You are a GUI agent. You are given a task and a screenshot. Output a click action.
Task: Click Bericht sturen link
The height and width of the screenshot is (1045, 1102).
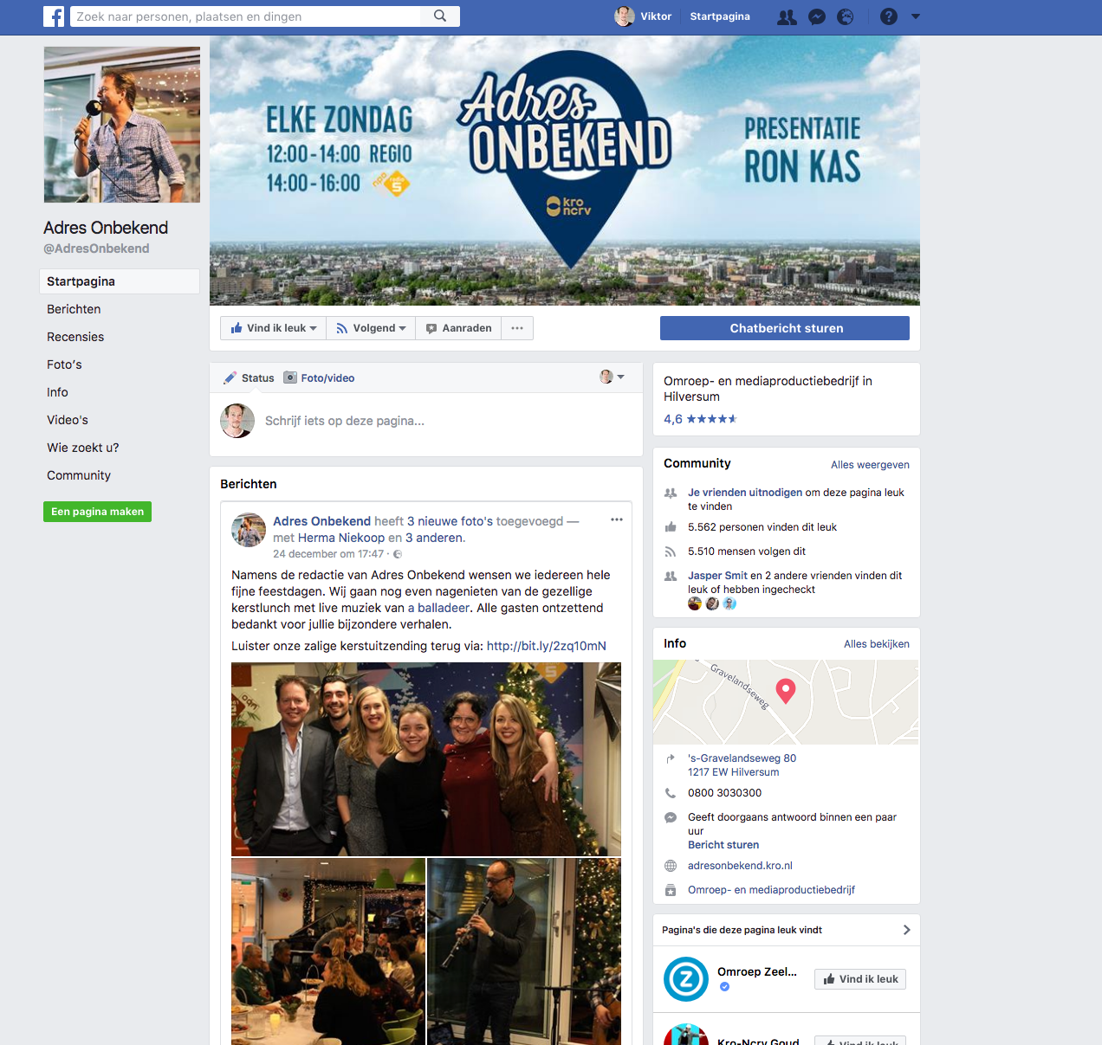tap(723, 845)
